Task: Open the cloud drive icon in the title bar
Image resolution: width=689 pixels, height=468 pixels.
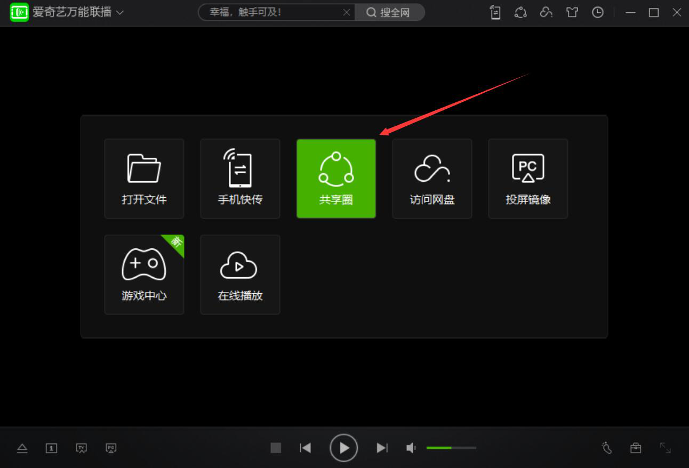Action: [546, 12]
